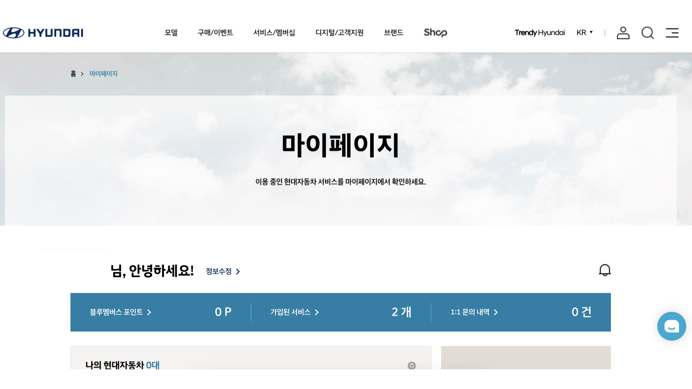This screenshot has width=692, height=389.
Task: Open the 디지털/고객지원 menu
Action: 339,32
